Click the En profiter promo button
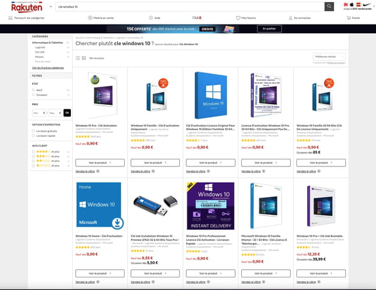Screen dimensions: 376x290 (x=269, y=29)
